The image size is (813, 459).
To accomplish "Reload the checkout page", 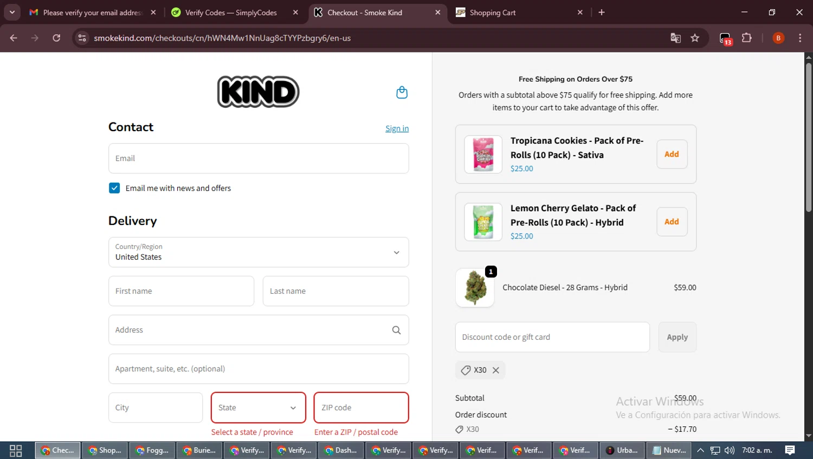I will click(56, 38).
